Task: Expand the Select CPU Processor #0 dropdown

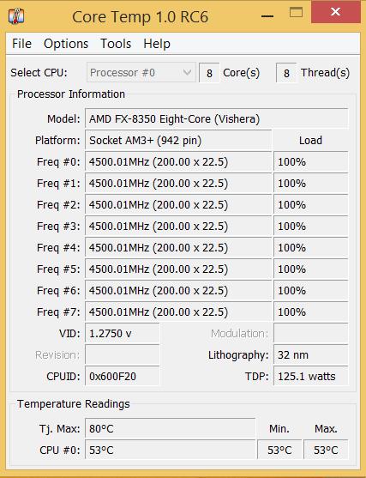Action: coord(141,73)
